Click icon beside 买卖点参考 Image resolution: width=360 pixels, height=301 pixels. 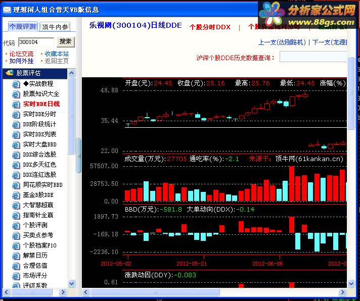click(x=16, y=235)
